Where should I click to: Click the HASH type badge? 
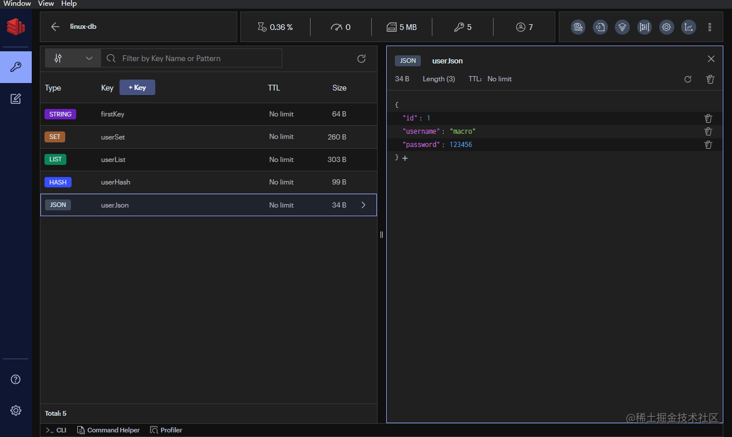point(58,182)
